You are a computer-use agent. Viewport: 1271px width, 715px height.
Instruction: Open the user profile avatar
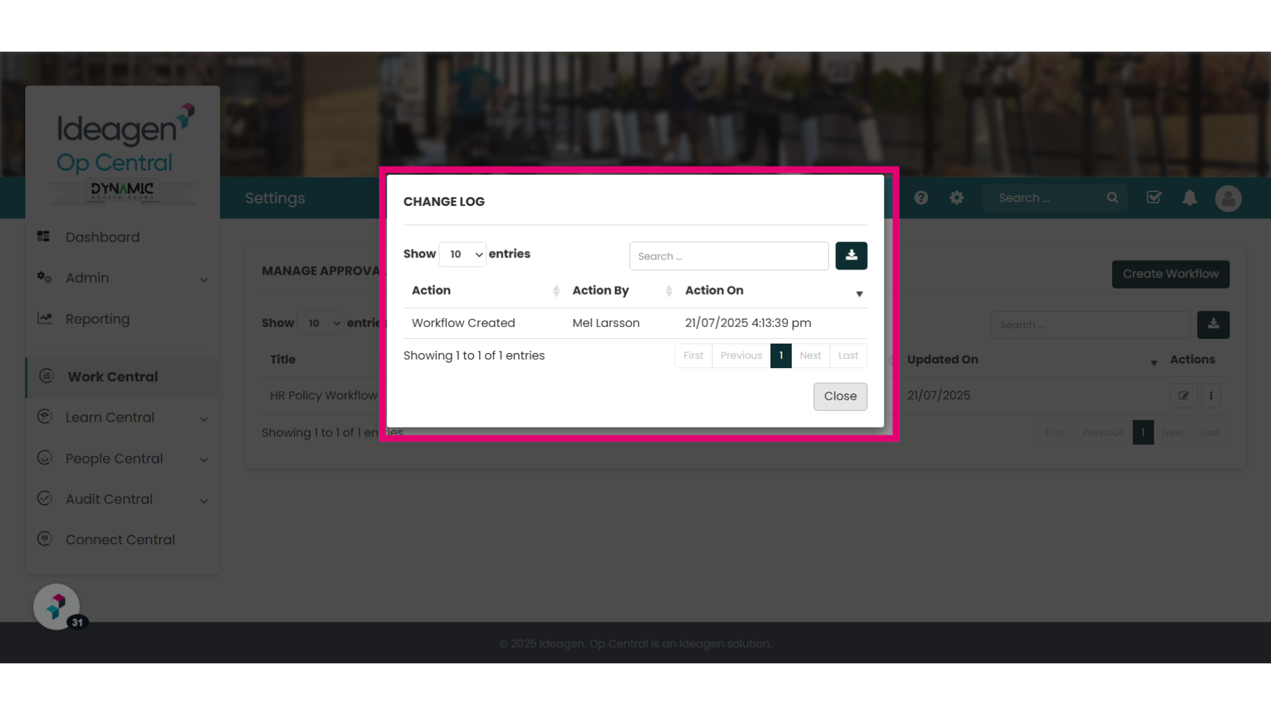pos(1228,198)
